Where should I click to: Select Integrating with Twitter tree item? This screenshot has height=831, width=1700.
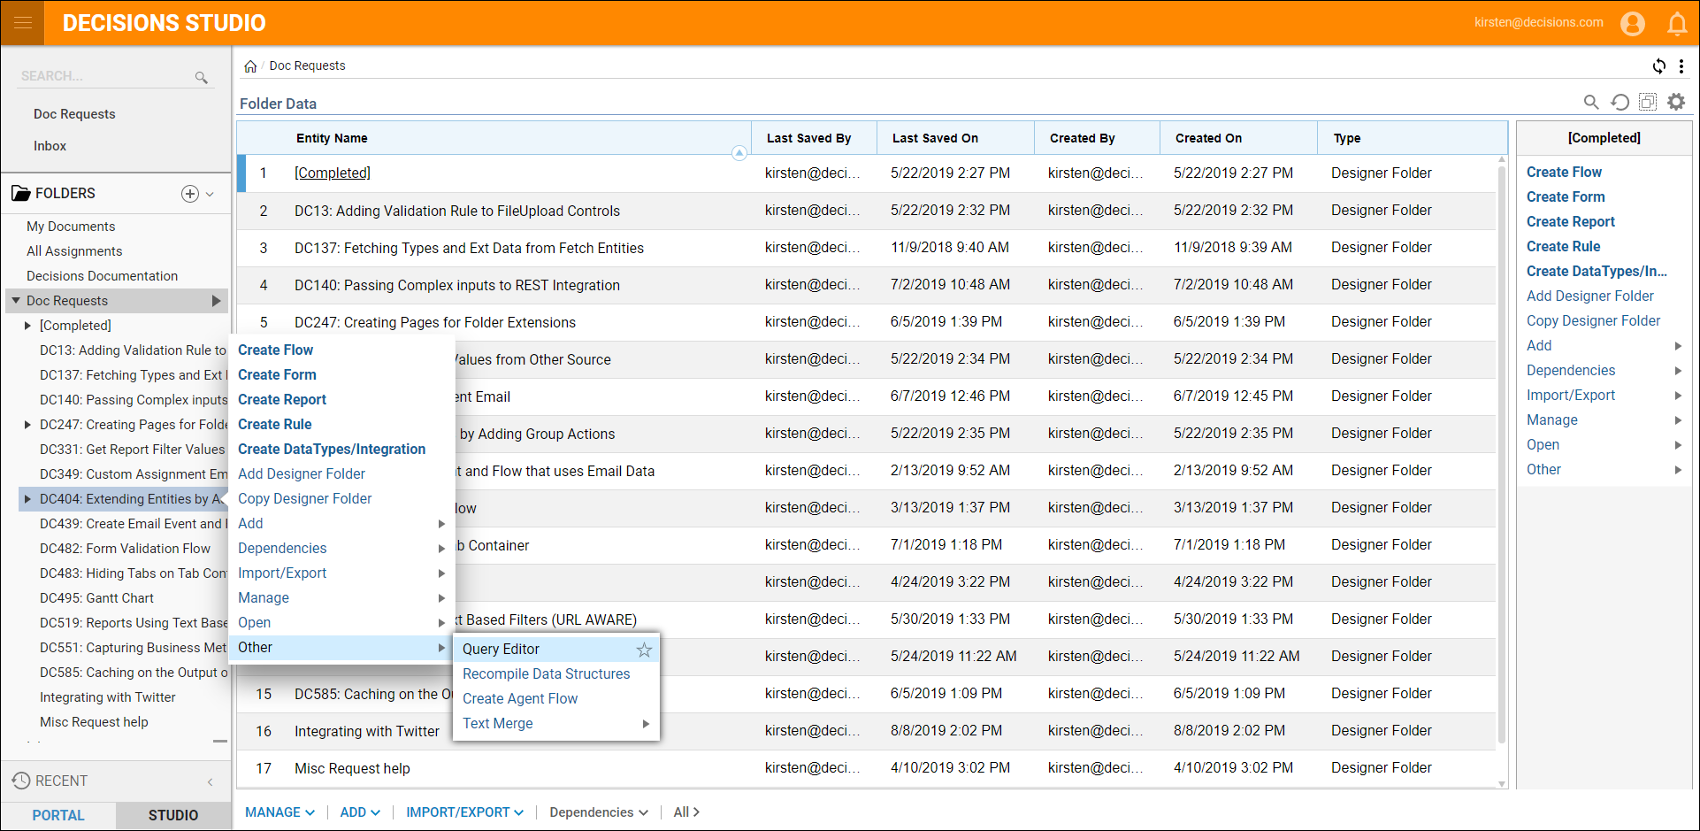coord(107,697)
